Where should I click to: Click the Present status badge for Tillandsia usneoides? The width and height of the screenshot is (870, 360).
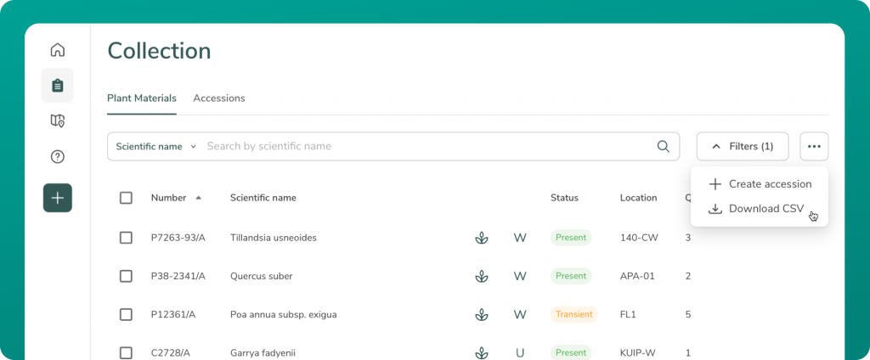[571, 238]
